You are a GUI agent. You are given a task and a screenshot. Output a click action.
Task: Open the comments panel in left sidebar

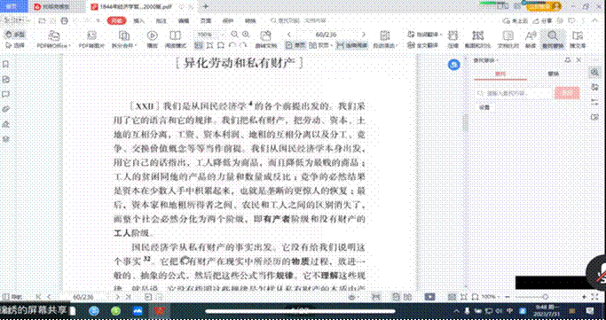click(6, 94)
